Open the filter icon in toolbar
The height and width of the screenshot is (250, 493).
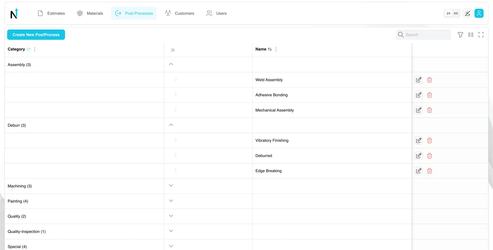point(460,35)
